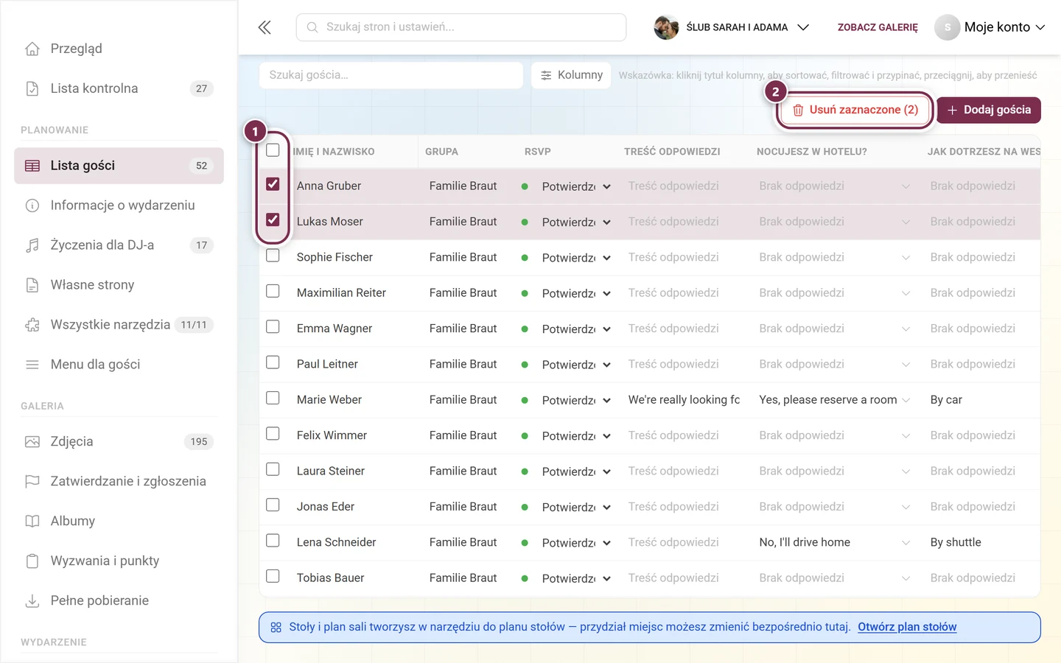Image resolution: width=1061 pixels, height=663 pixels.
Task: Open Wszystkie narzędzia puzzle icon
Action: point(32,325)
